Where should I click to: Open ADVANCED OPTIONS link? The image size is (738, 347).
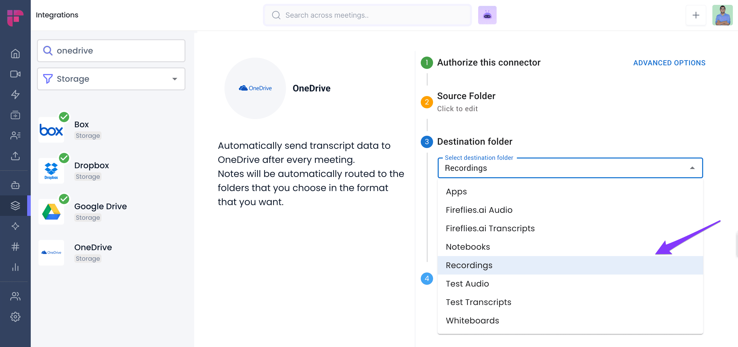point(669,63)
